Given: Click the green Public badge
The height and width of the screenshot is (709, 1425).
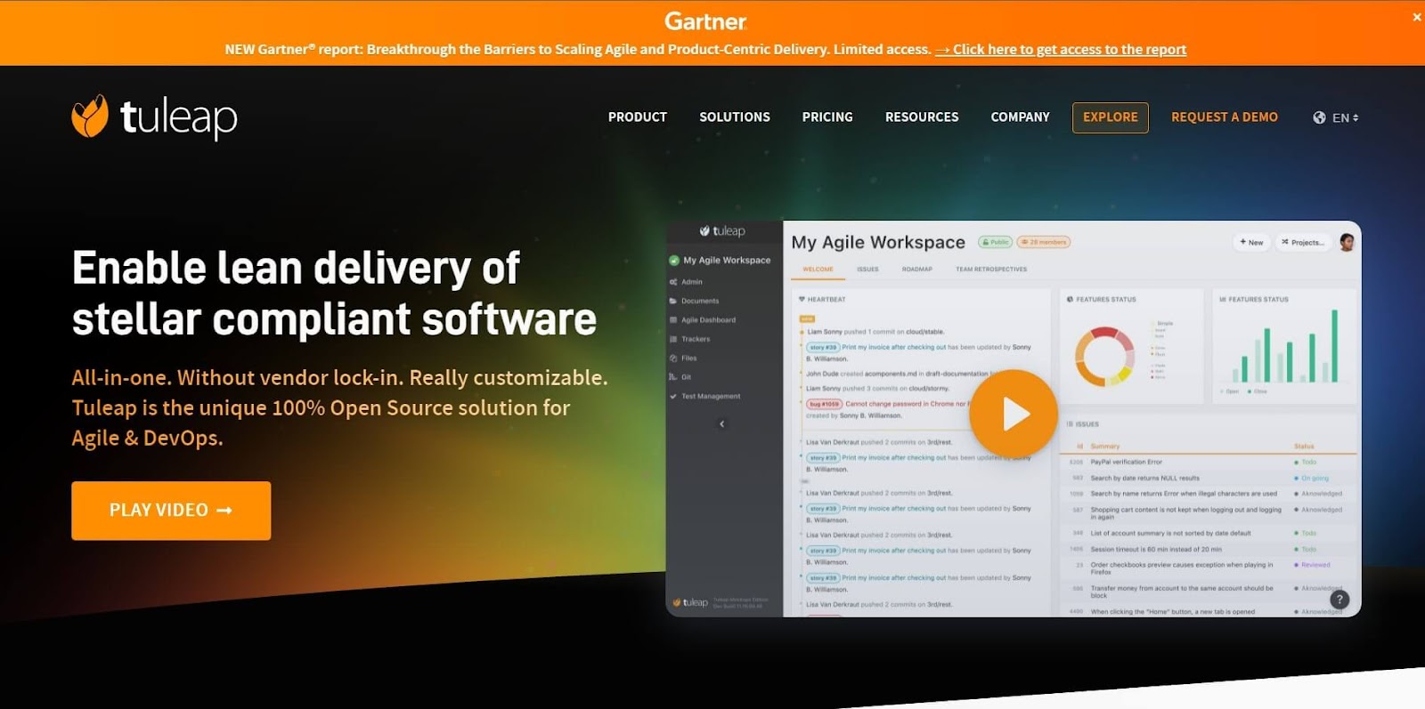Looking at the screenshot, I should pyautogui.click(x=996, y=242).
